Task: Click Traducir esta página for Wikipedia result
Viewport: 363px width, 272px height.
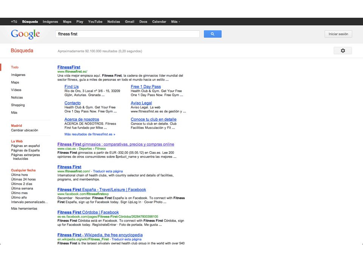Action: pyautogui.click(x=126, y=240)
